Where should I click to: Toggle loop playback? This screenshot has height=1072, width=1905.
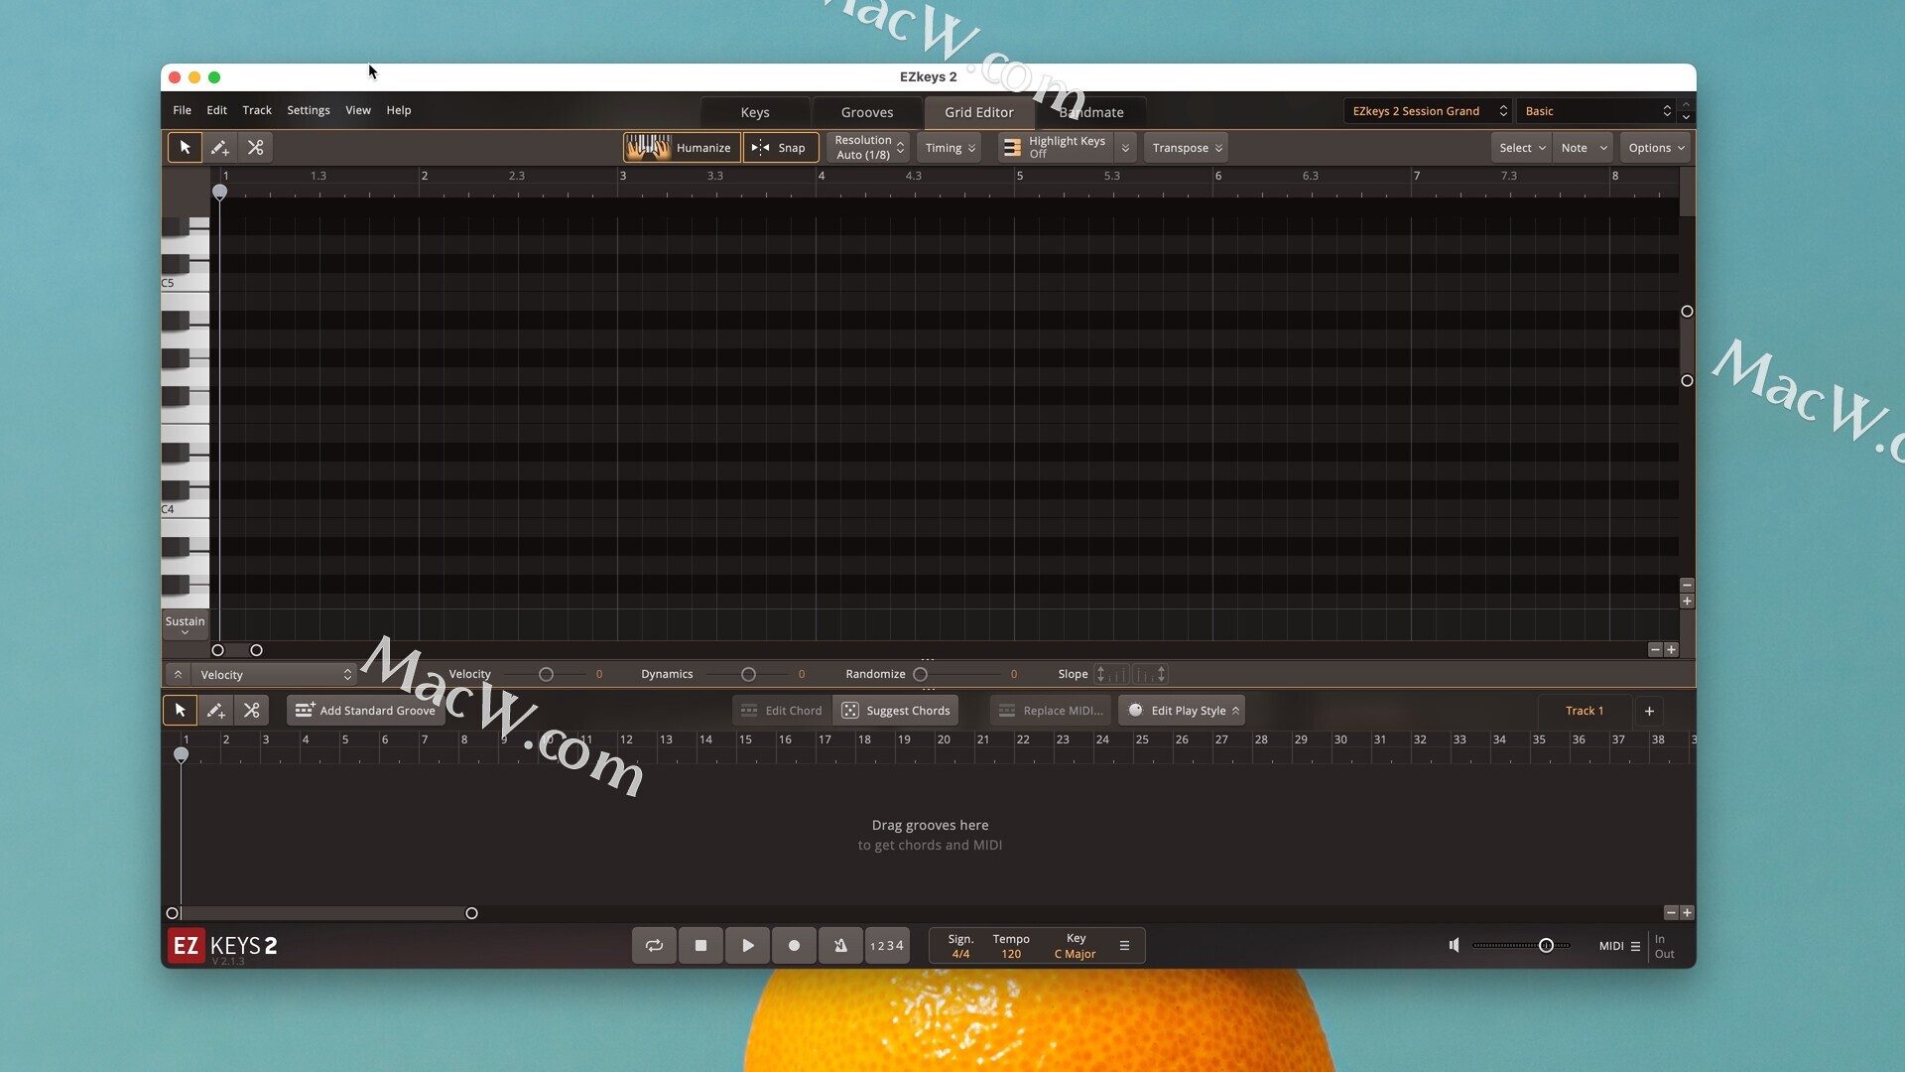(654, 946)
